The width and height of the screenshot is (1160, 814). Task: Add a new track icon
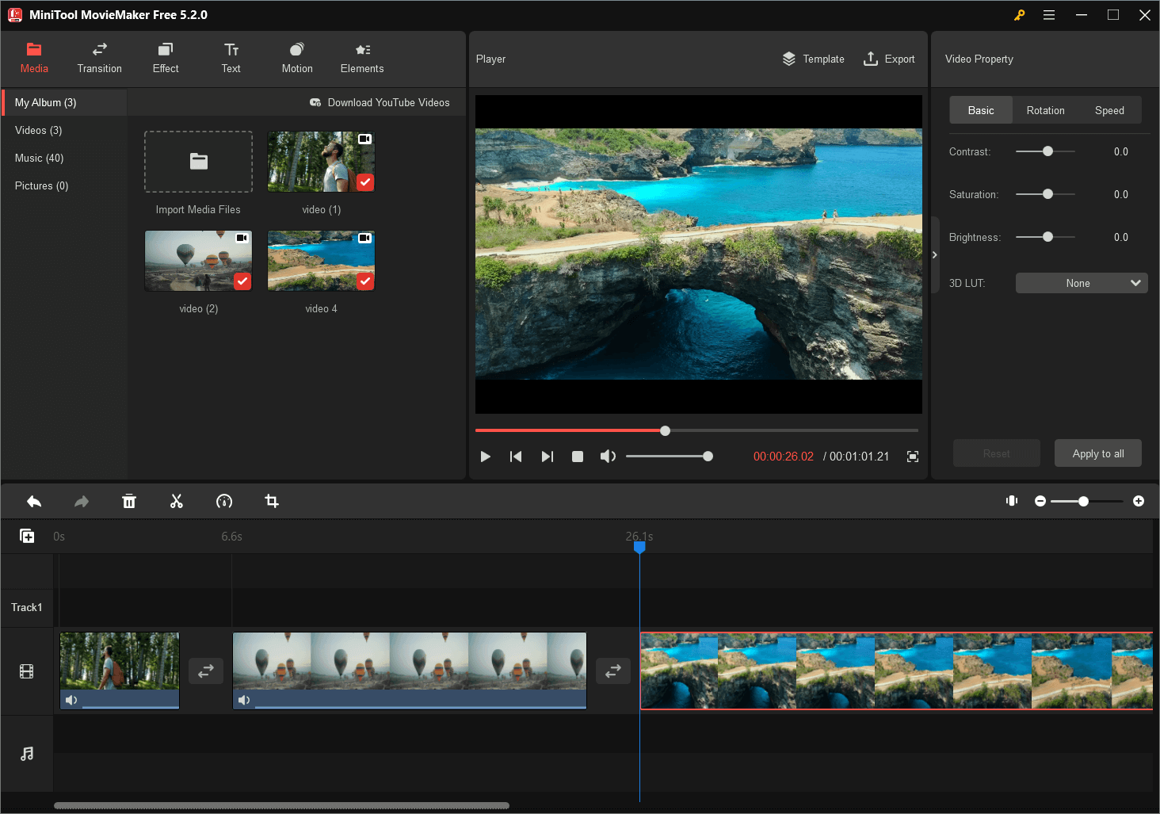coord(27,536)
